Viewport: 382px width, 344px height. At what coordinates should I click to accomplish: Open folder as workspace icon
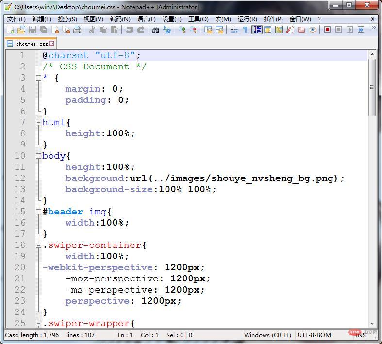click(x=301, y=30)
